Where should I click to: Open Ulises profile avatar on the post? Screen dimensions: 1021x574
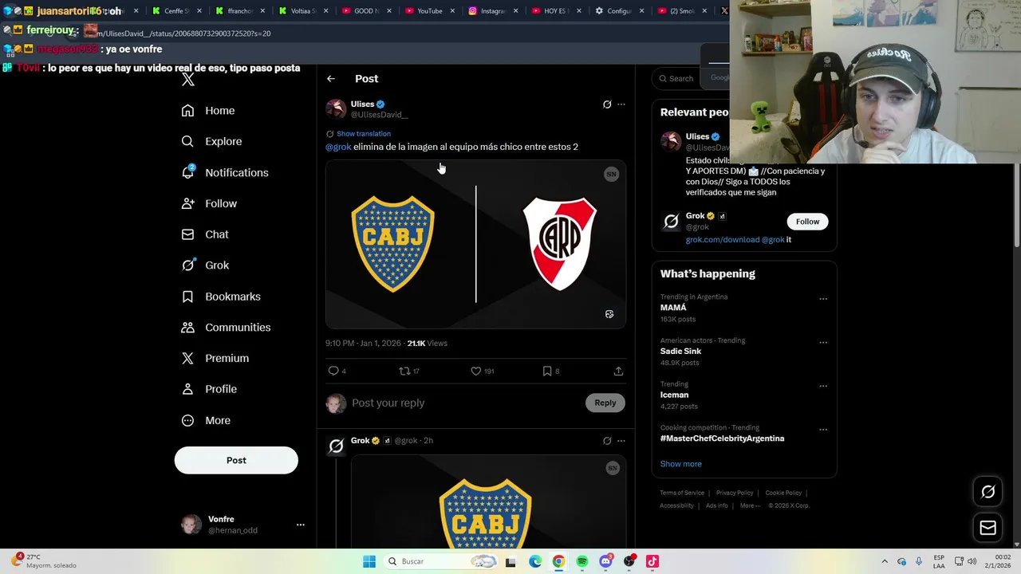[x=336, y=109]
